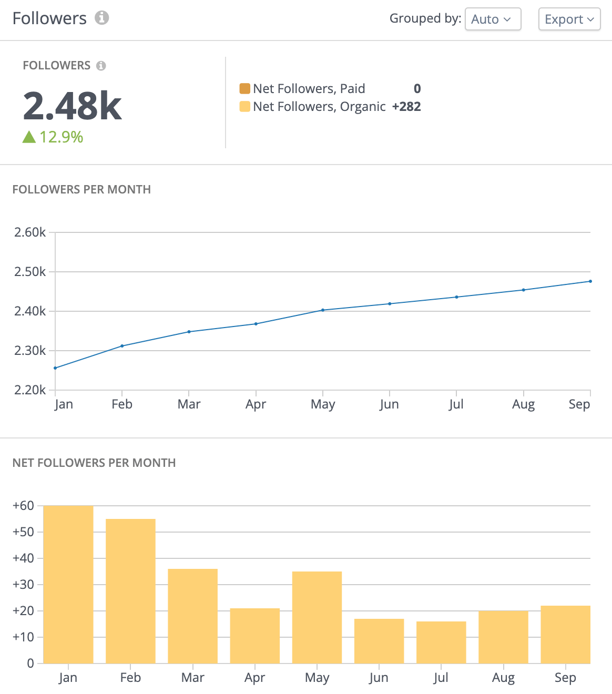This screenshot has height=694, width=612.
Task: Click the May data point on follower line chart
Action: click(x=323, y=310)
